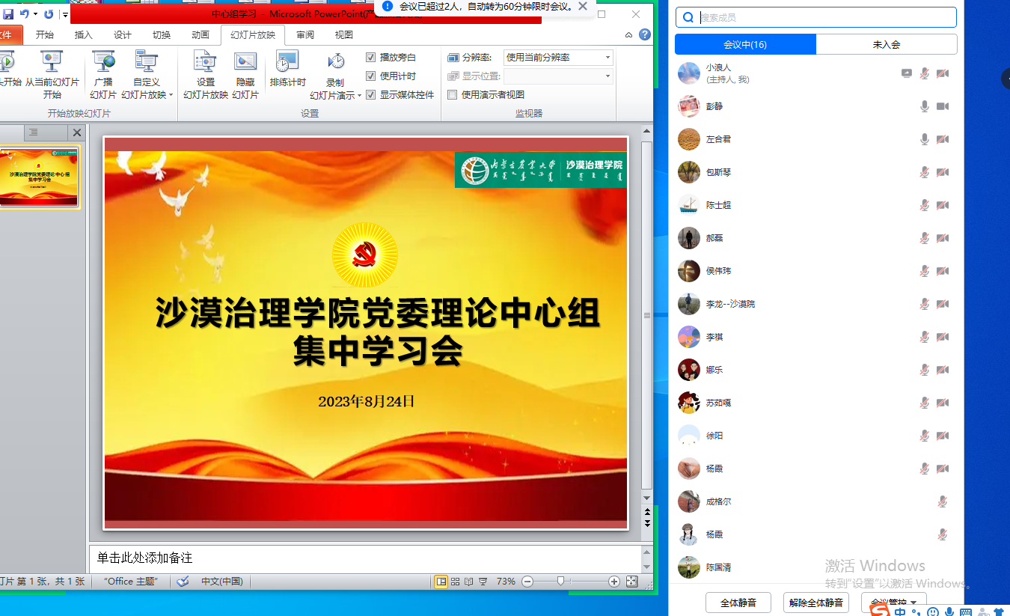Start 排练计时 rehearsal timing
The width and height of the screenshot is (1010, 616).
287,67
